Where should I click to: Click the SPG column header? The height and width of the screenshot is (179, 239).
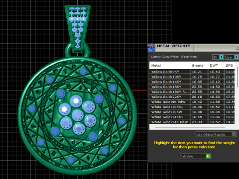(x=229, y=66)
